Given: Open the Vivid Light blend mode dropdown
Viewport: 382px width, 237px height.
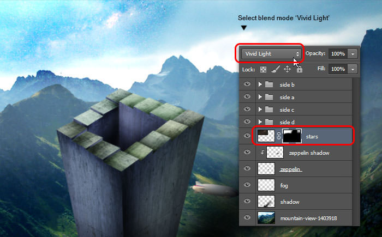Looking at the screenshot, I should click(x=271, y=54).
